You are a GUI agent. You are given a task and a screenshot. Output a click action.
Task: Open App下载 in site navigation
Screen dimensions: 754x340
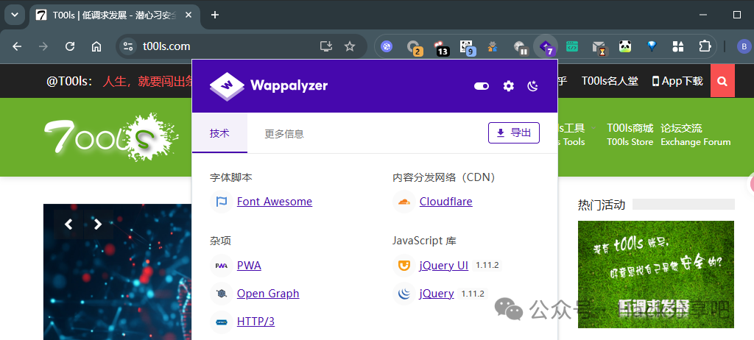(x=677, y=81)
